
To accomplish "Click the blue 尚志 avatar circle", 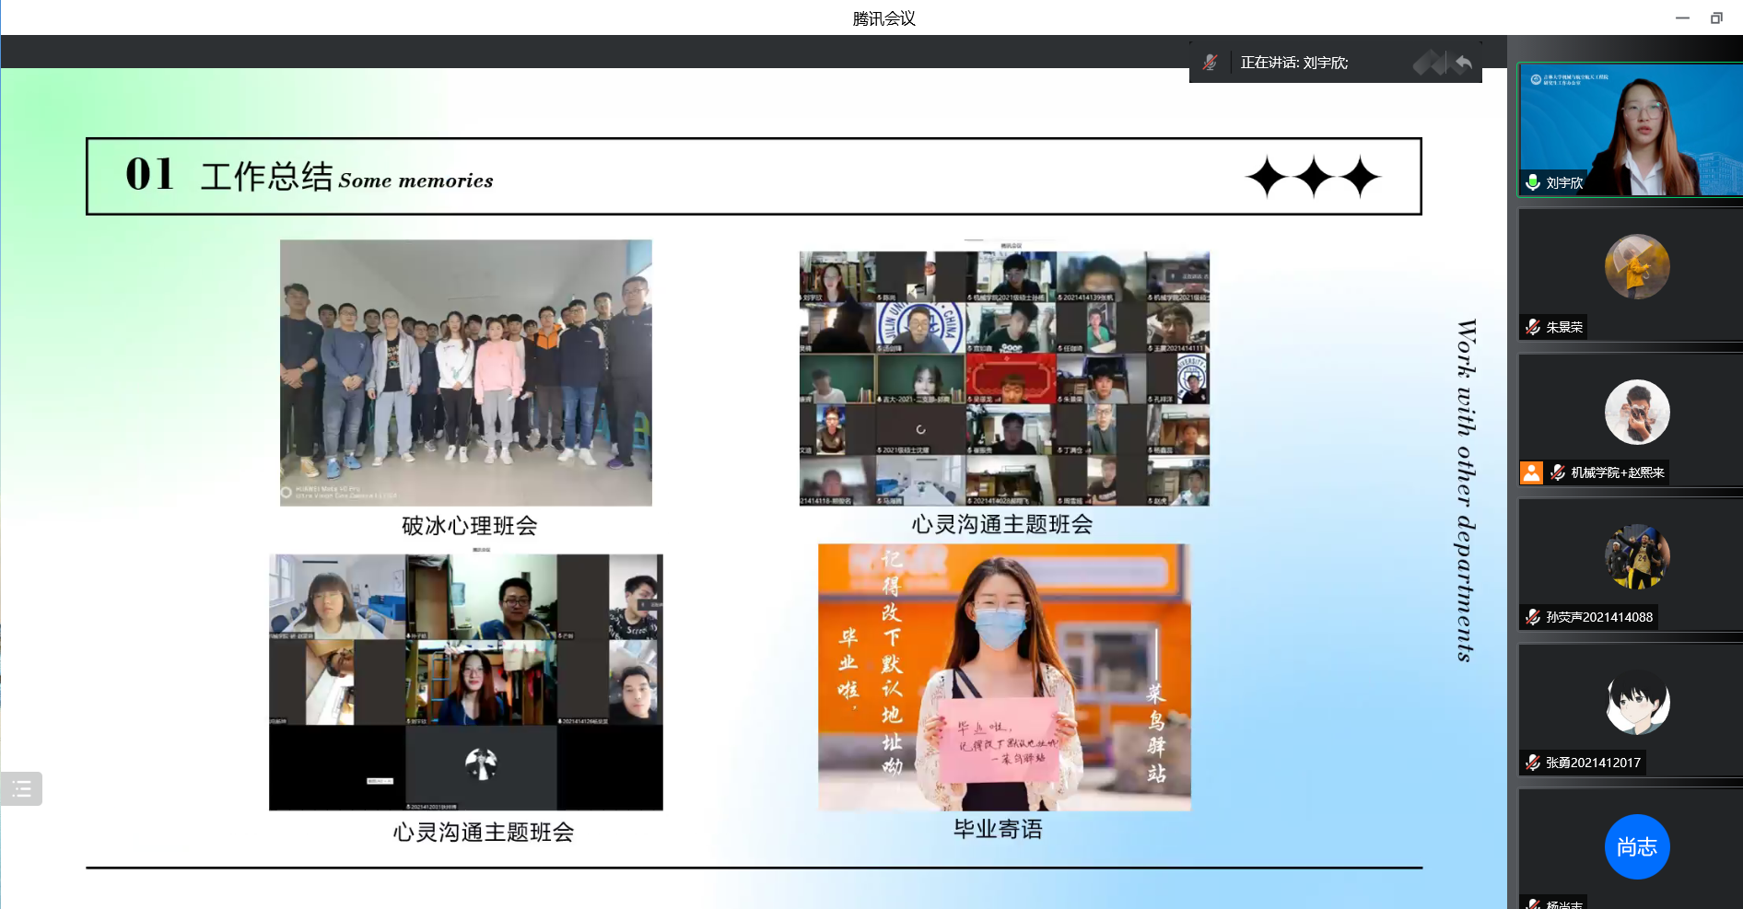I will [1636, 846].
